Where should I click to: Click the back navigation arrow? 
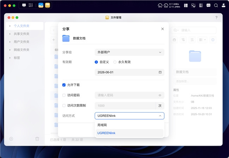[54, 30]
